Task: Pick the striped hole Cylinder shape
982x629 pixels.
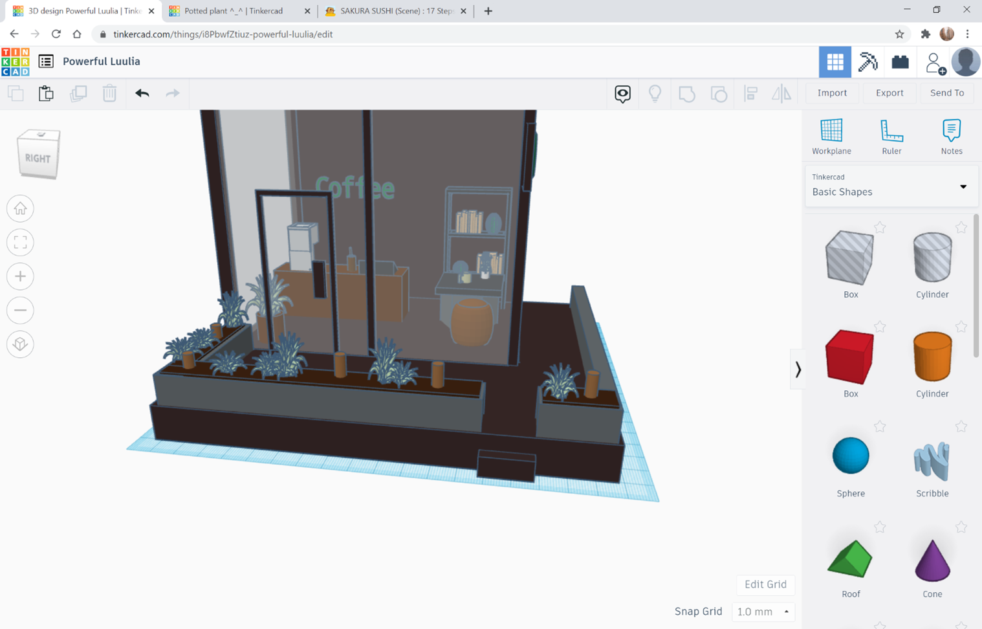Action: pos(932,258)
